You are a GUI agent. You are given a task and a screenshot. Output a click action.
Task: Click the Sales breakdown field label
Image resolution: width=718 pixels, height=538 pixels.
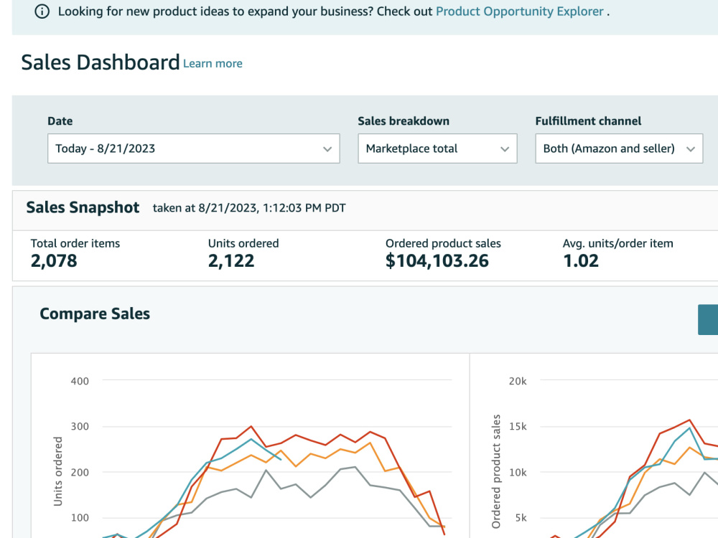click(x=404, y=121)
